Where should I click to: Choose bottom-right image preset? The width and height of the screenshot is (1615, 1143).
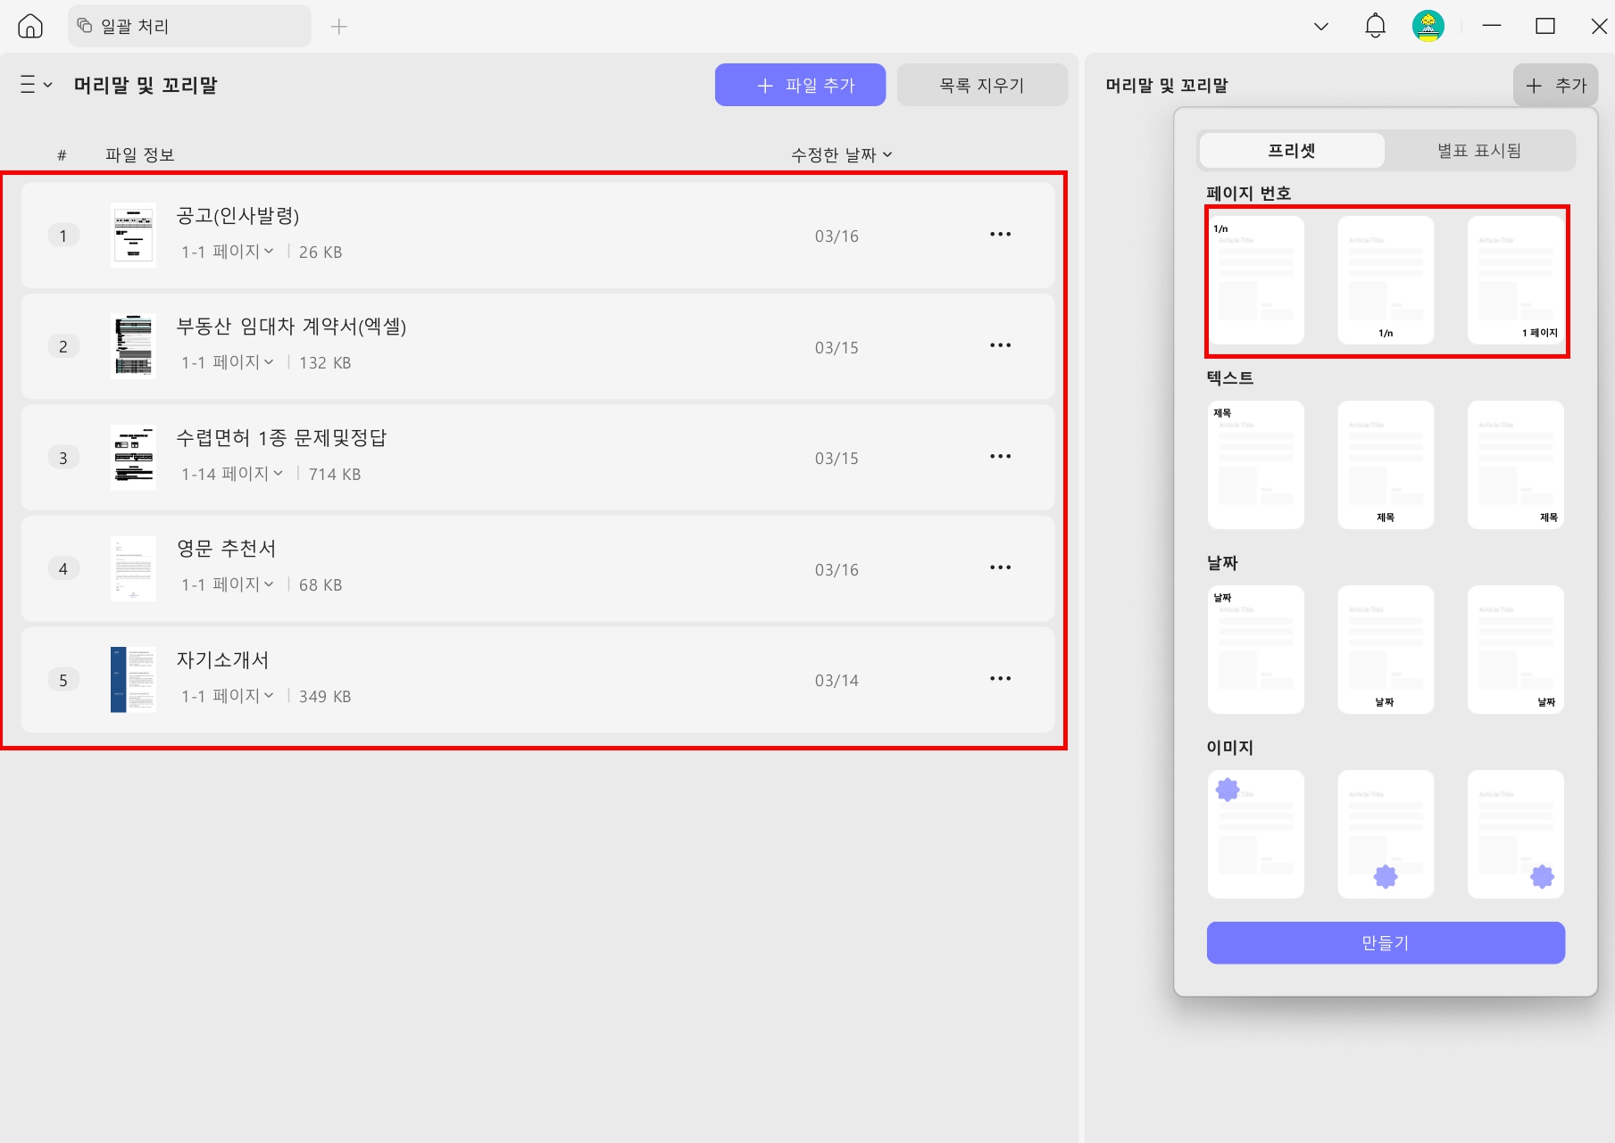pos(1516,834)
